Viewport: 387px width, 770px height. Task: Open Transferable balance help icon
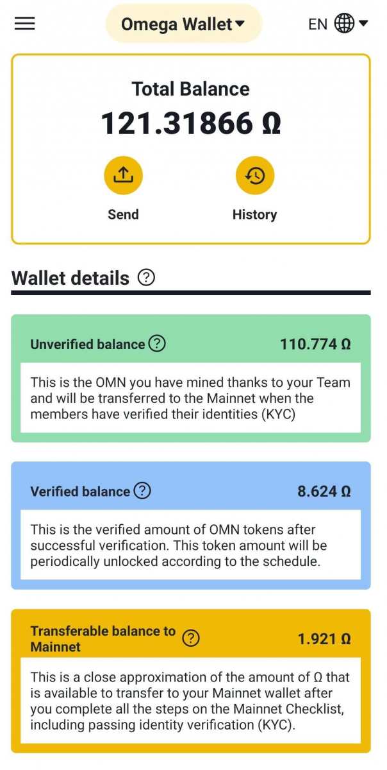tap(191, 638)
